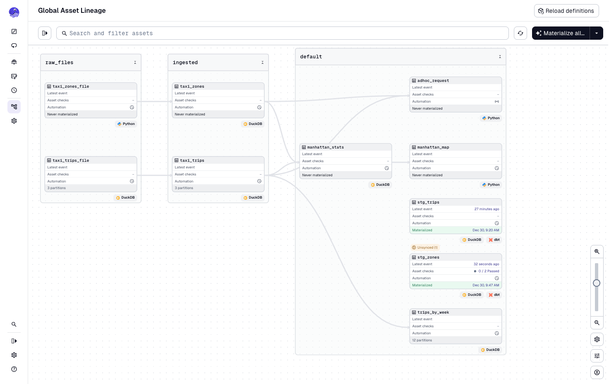
Task: Open search from the bottom left sidebar
Action: click(14, 324)
